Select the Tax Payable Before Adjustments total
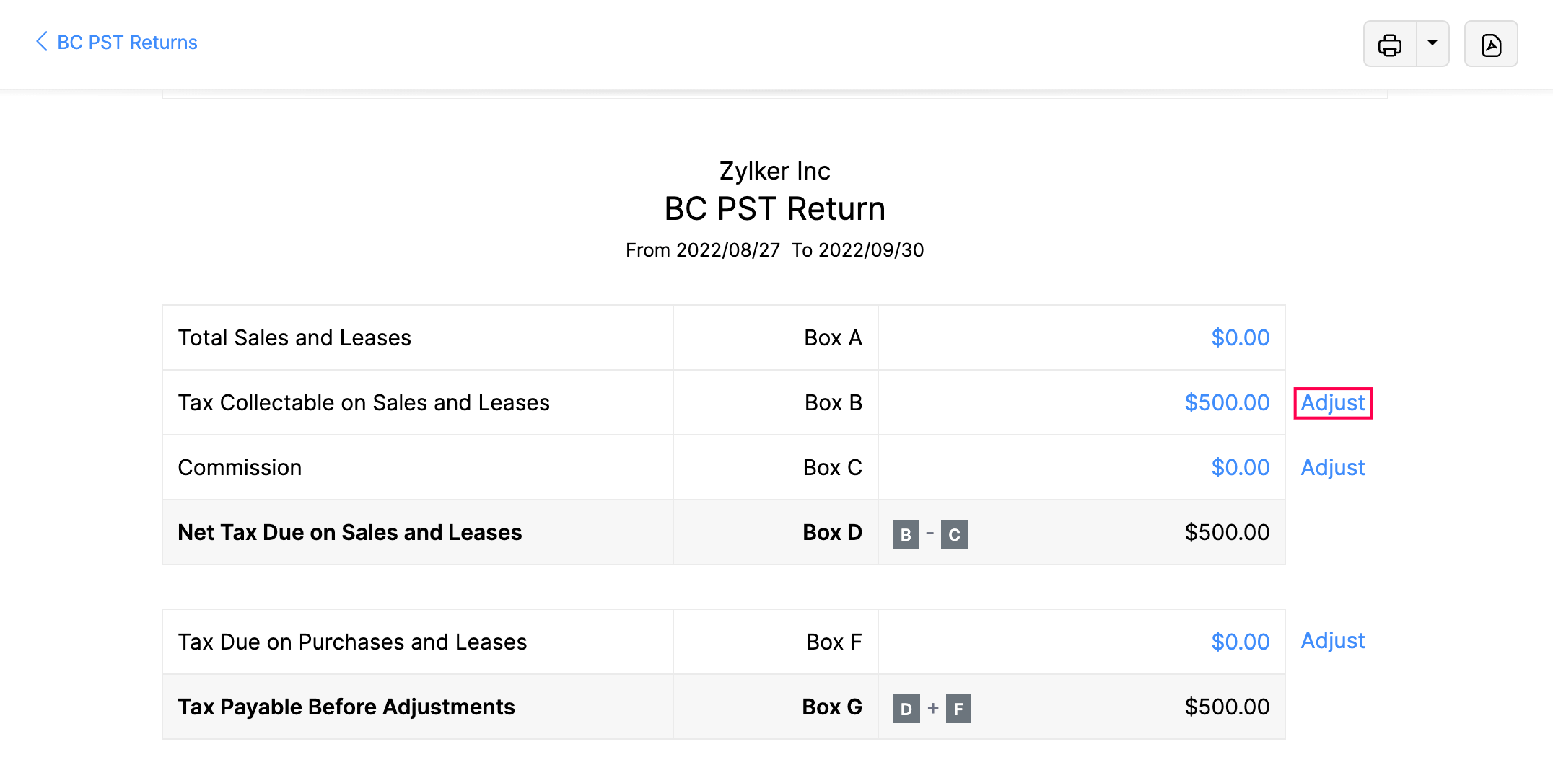 click(1227, 707)
